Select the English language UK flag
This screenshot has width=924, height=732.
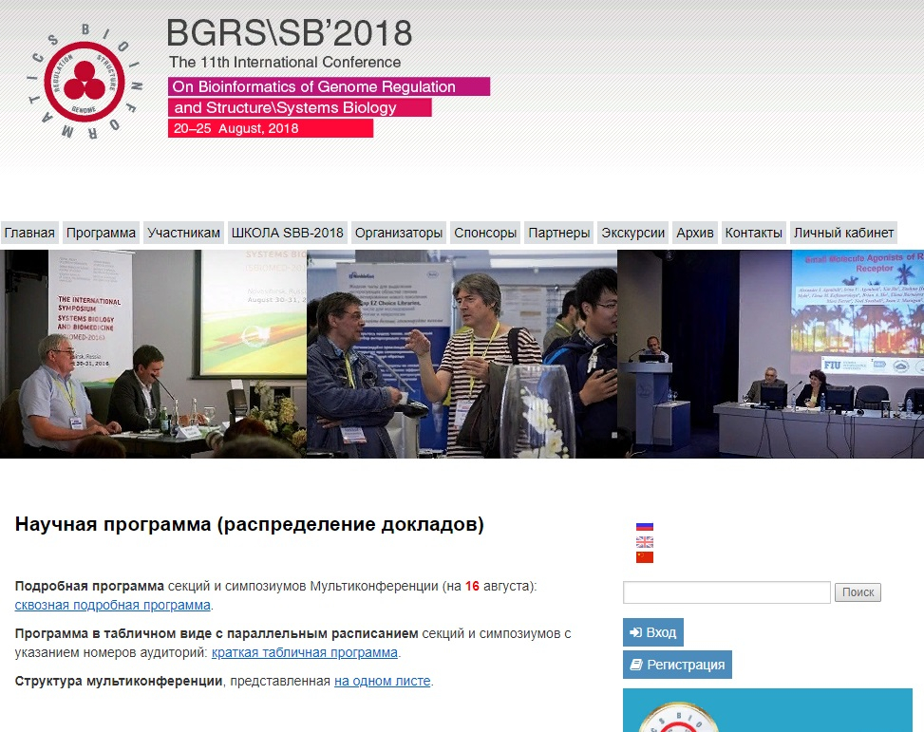(645, 542)
